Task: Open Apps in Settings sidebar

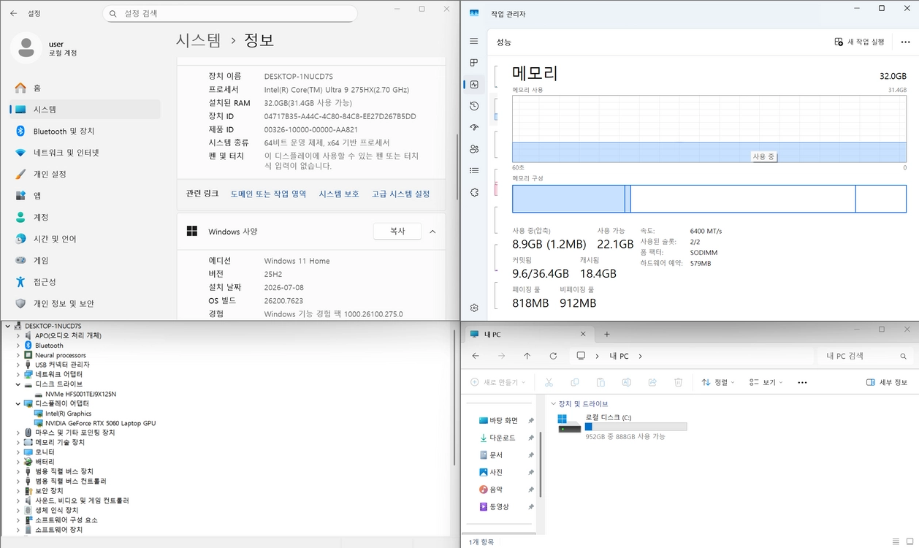Action: coord(85,196)
